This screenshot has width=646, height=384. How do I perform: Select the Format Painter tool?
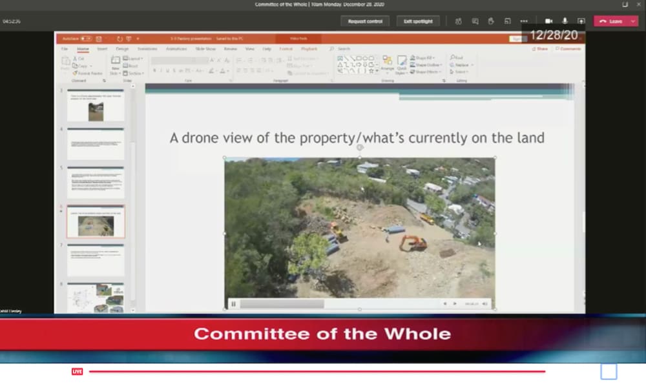click(x=87, y=73)
